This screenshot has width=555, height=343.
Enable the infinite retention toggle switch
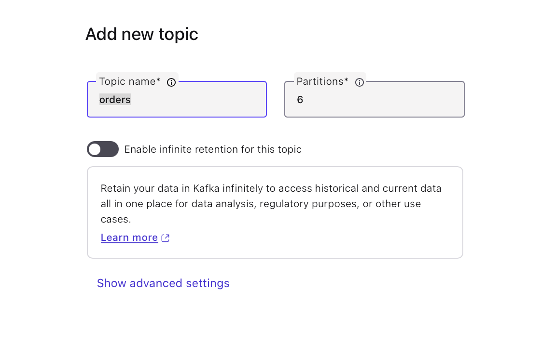103,149
